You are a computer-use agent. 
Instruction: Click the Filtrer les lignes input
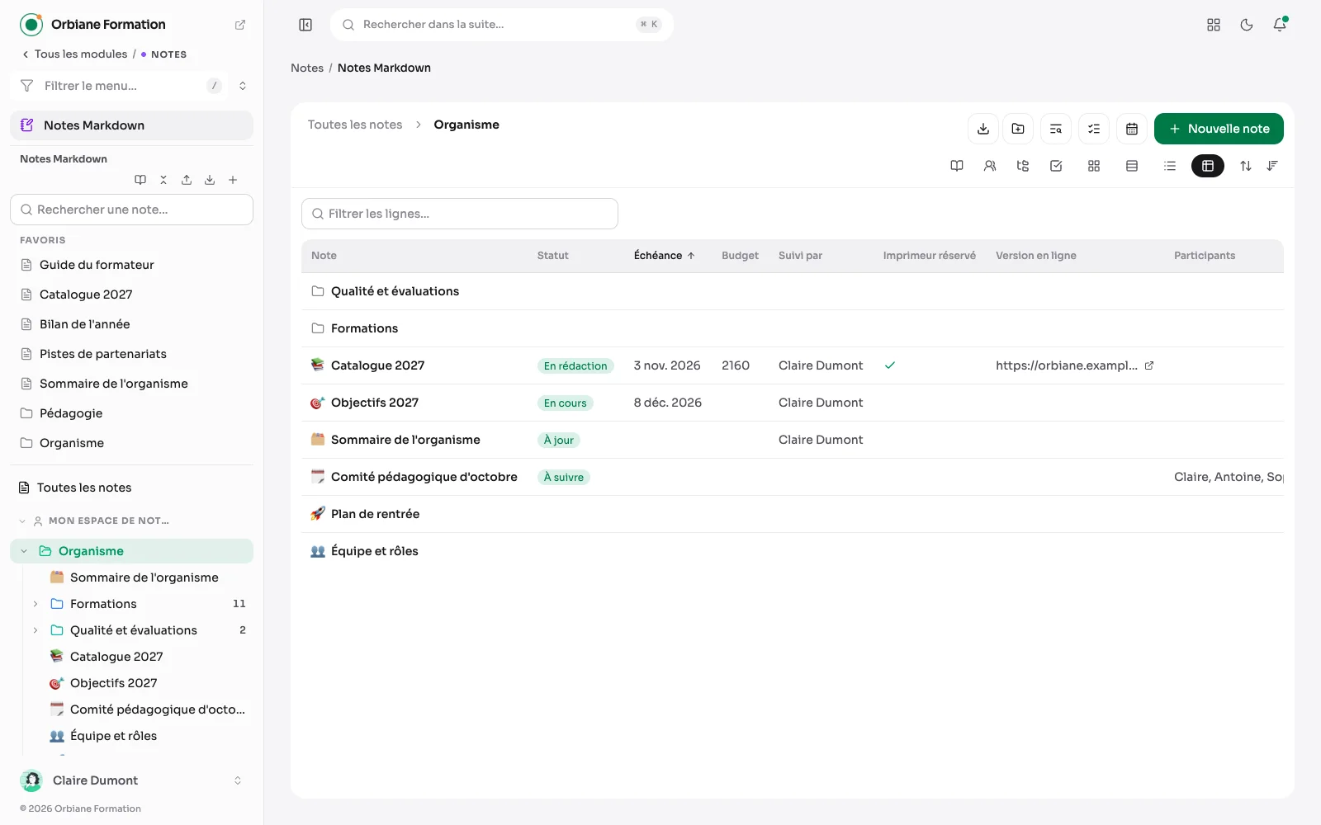[460, 214]
